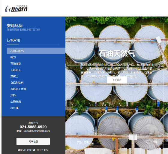Click the sales2020@anhorn.com email link
168x154 pixels.
coord(37,131)
